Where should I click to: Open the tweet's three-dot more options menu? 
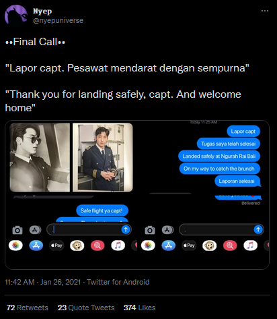[x=265, y=11]
